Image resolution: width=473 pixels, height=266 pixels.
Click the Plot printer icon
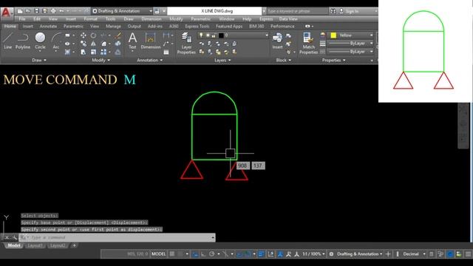53,11
